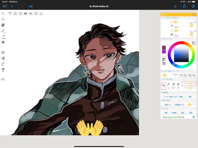Click the layer merge/copy/move button

coord(173,97)
